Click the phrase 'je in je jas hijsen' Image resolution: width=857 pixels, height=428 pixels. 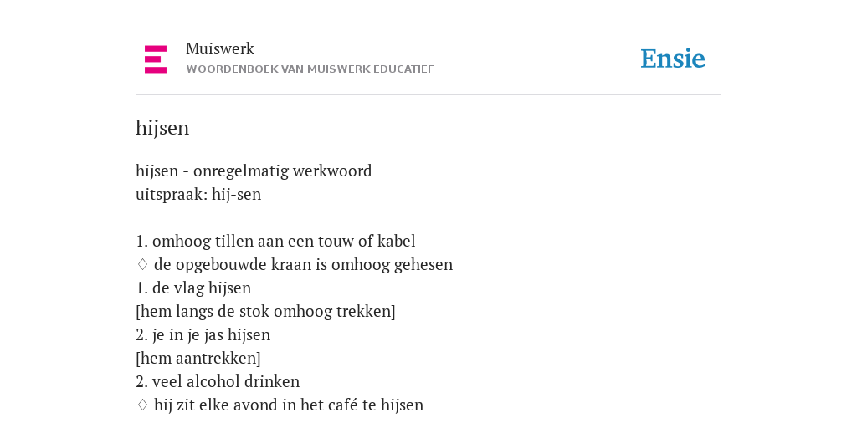(x=212, y=335)
